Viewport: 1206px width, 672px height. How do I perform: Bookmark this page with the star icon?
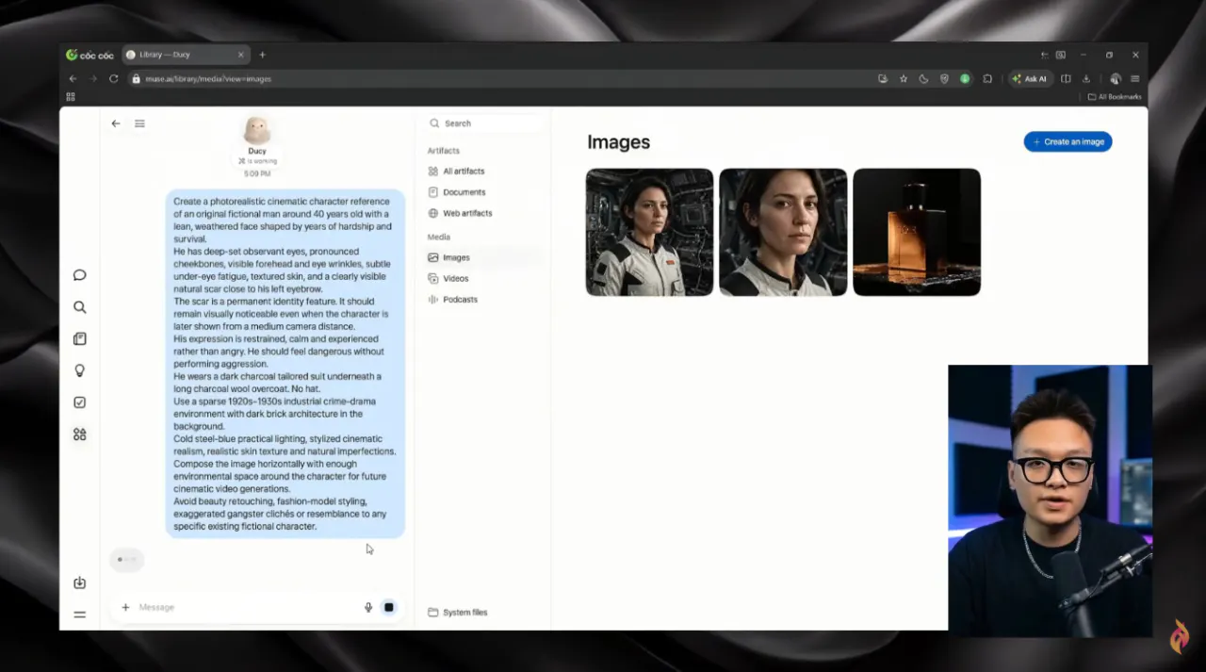coord(903,78)
